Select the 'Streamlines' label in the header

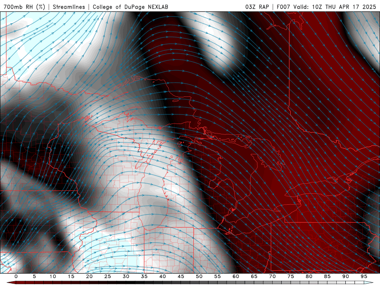[69, 7]
